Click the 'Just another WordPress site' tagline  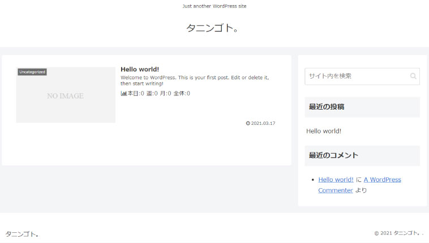[x=215, y=6]
